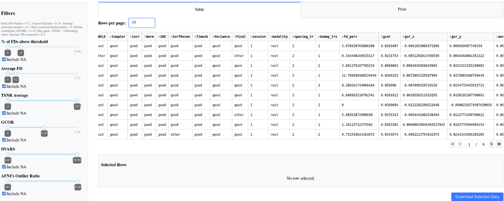Screen dimensions: 504x201
Task: Go to the previous table page
Action: (460, 144)
